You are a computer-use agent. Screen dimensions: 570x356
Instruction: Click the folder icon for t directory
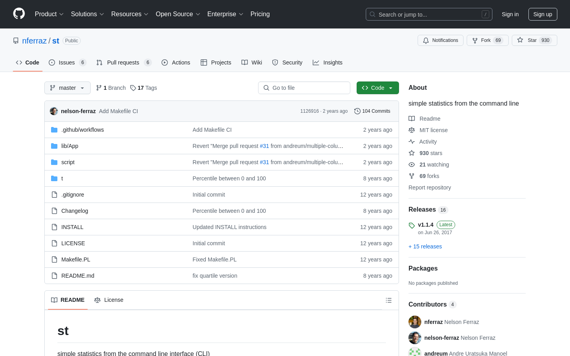pyautogui.click(x=54, y=178)
